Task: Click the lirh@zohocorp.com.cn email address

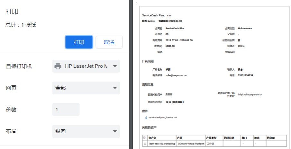Action: click(250, 94)
